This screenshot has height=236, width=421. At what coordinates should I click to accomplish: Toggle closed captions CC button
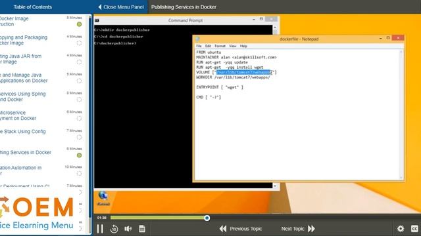(414, 229)
